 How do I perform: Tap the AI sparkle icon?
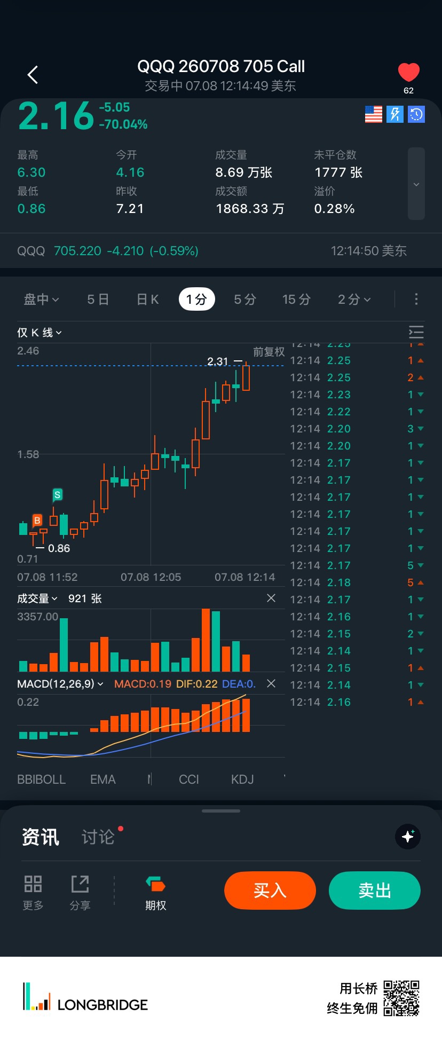click(x=408, y=837)
